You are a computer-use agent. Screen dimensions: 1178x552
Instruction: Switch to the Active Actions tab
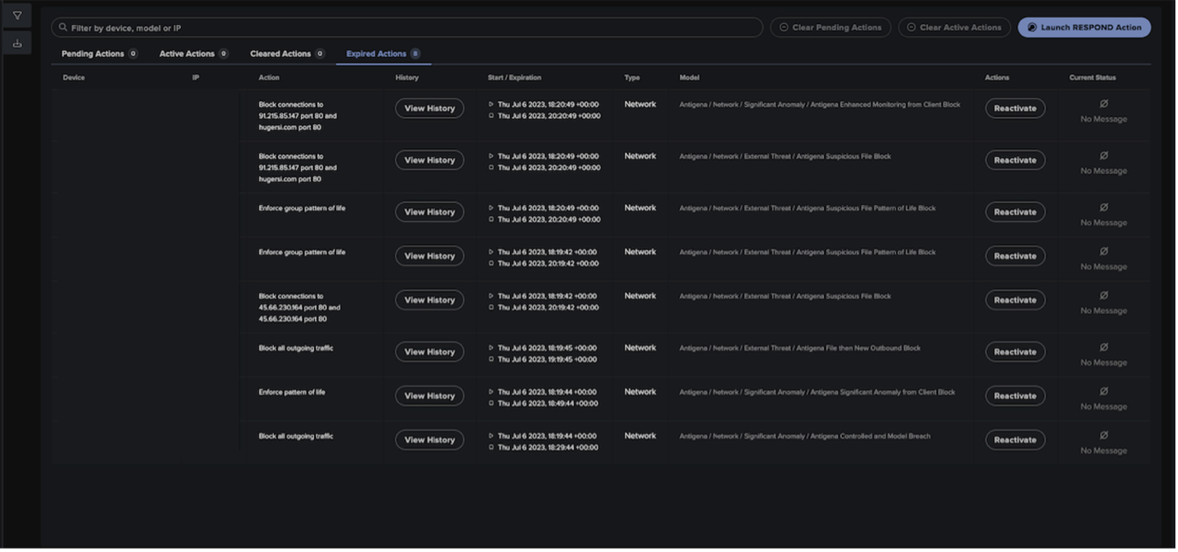click(188, 53)
